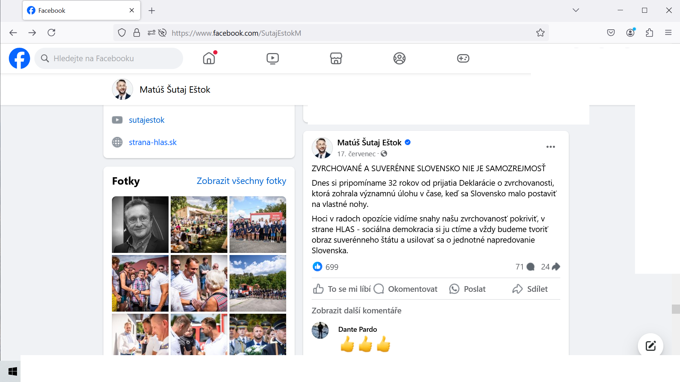Open Firefox extensions puzzle icon
680x382 pixels.
coord(649,33)
